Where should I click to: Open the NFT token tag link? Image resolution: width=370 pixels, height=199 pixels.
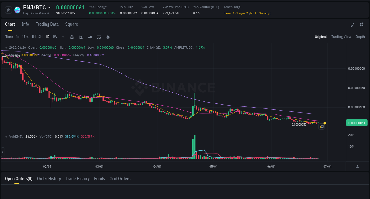coord(253,13)
